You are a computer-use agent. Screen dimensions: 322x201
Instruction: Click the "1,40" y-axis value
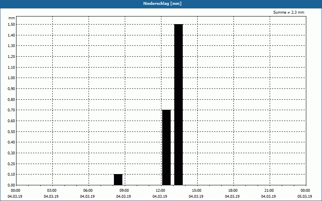point(11,35)
